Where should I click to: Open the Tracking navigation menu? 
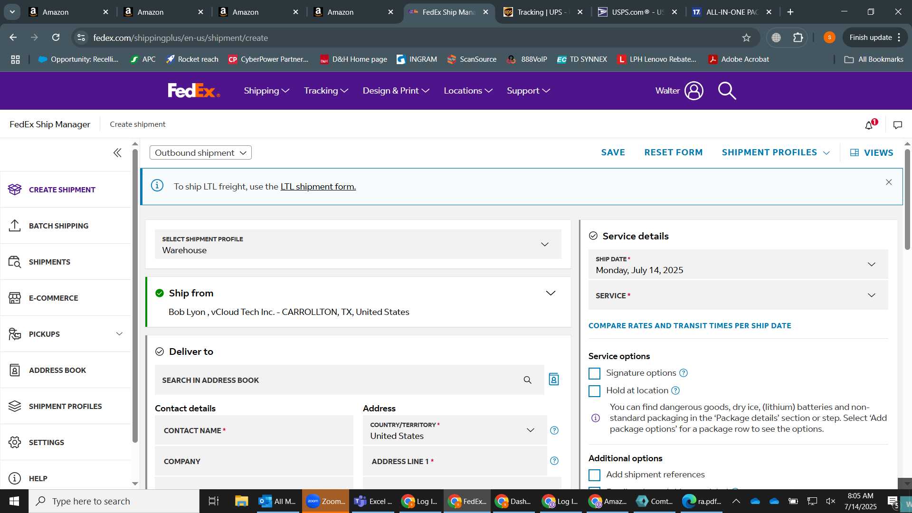coord(326,90)
